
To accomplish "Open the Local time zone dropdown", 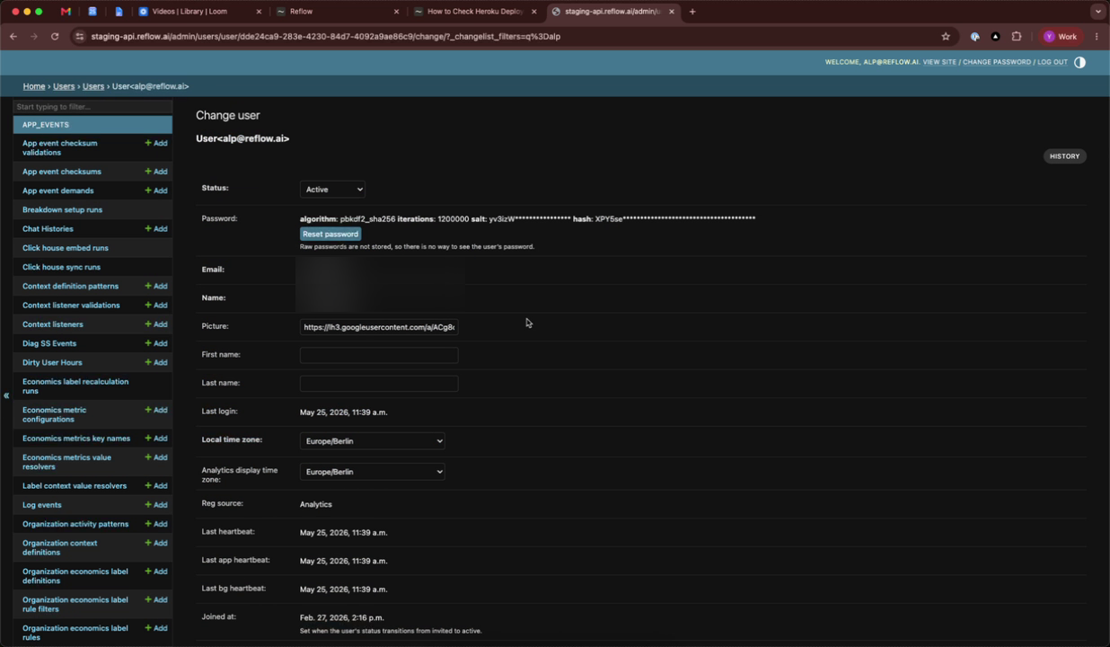I will tap(372, 441).
